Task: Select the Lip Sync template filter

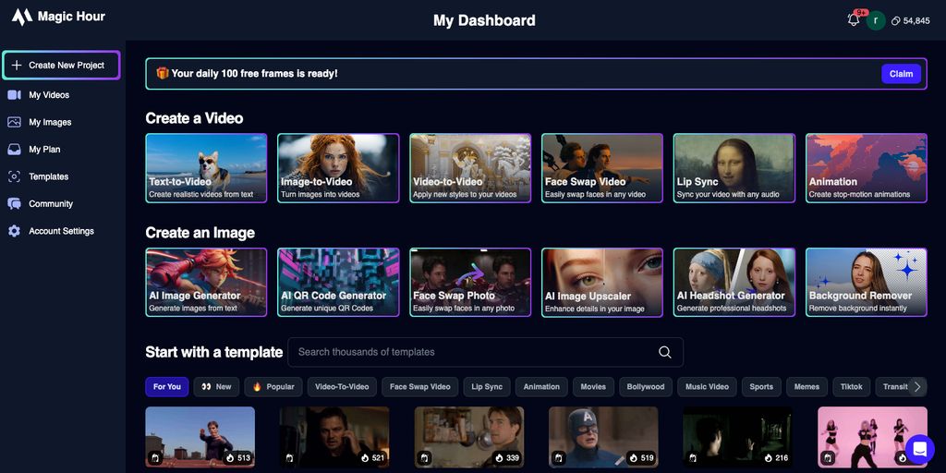Action: tap(487, 387)
